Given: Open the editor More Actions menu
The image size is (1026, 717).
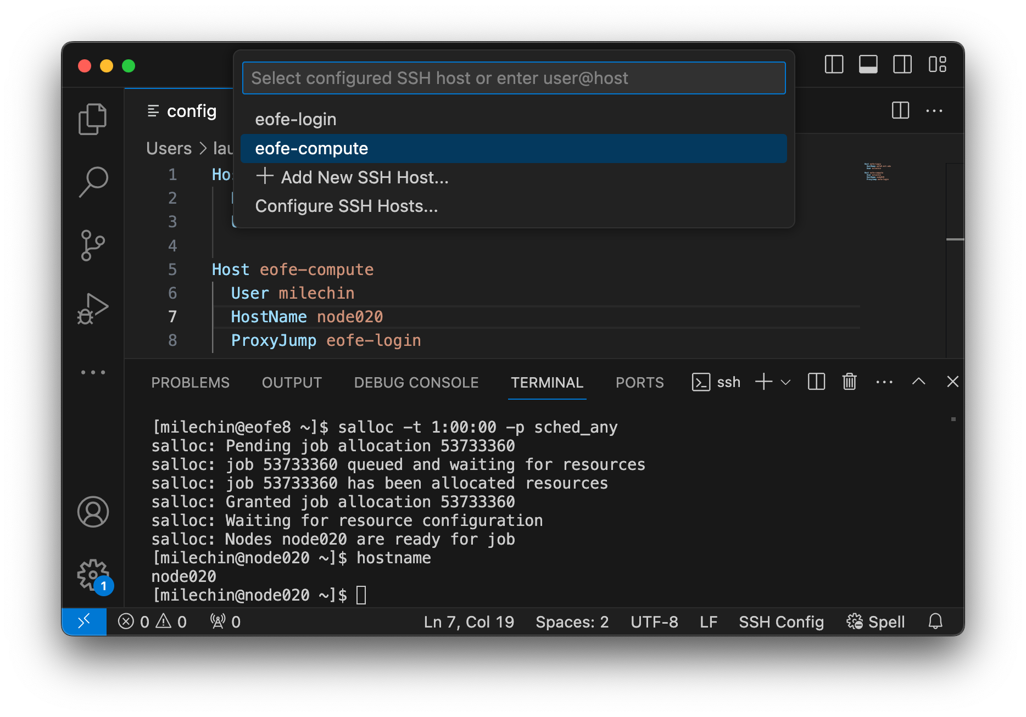Looking at the screenshot, I should coord(934,110).
